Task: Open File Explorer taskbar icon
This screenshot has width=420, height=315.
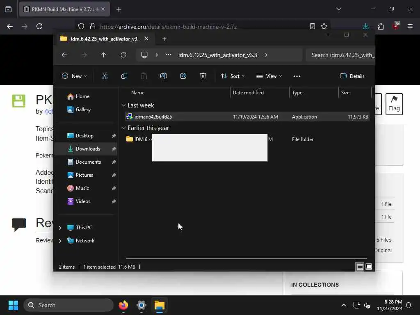Action: click(160, 305)
